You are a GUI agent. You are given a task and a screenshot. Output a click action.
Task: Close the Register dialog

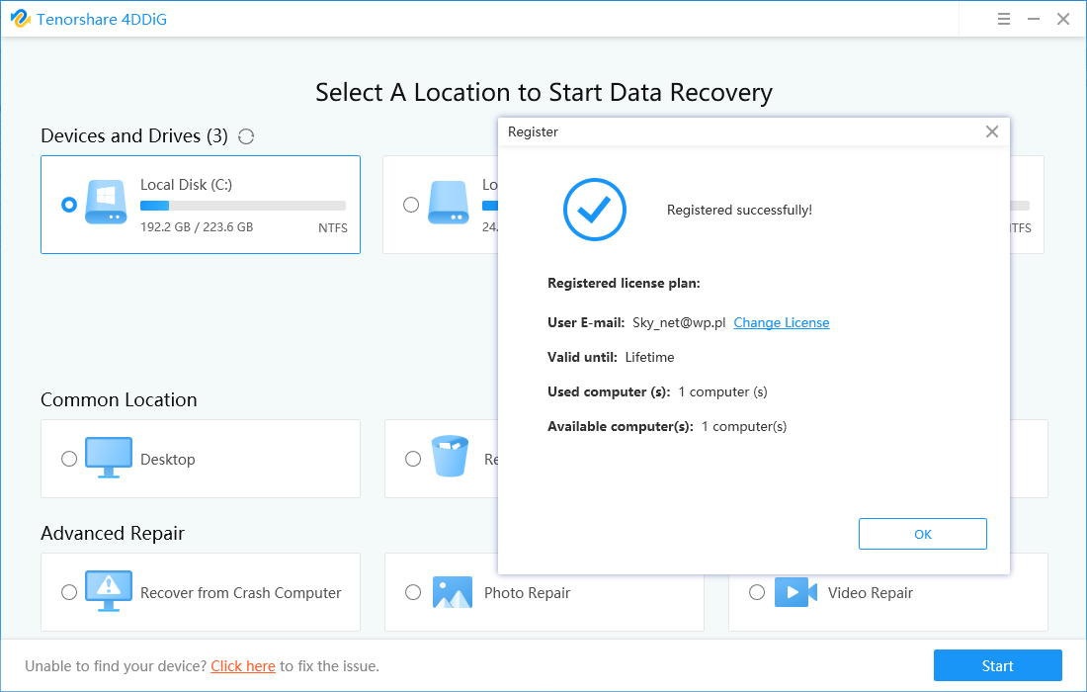(x=992, y=131)
